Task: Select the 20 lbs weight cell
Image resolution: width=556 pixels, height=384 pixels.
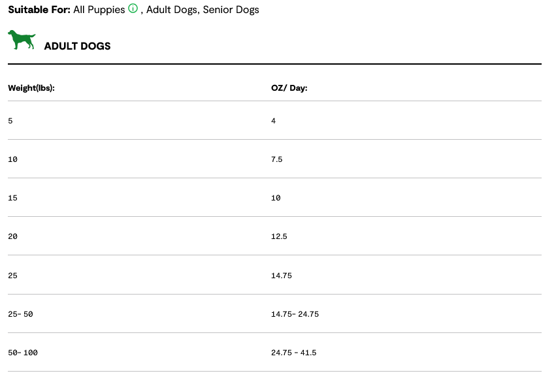Action: 12,236
